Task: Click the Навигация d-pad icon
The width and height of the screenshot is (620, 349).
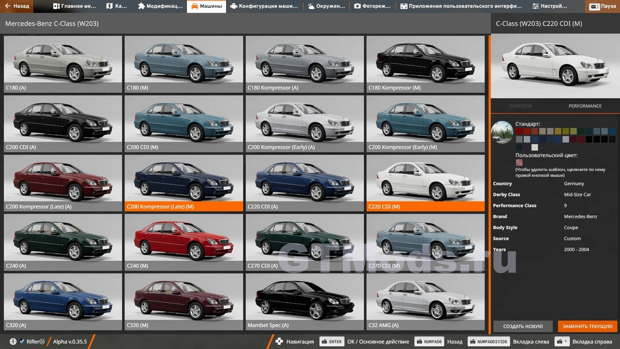Action: (x=279, y=342)
